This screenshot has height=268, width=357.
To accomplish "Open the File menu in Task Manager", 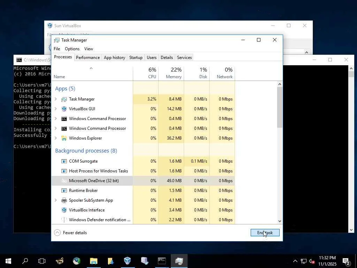I will point(57,49).
